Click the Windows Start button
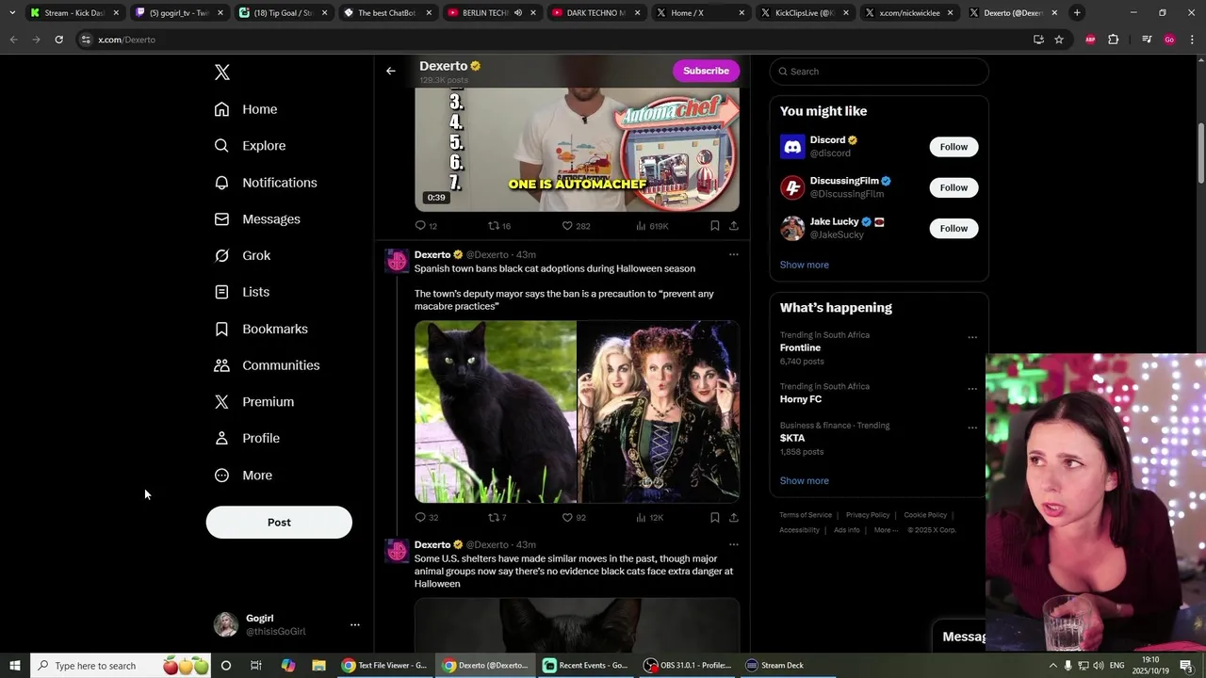The width and height of the screenshot is (1206, 678). pos(14,665)
